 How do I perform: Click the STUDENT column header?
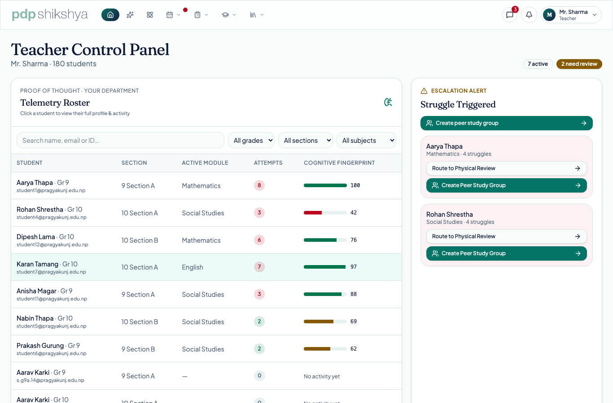[x=30, y=163]
